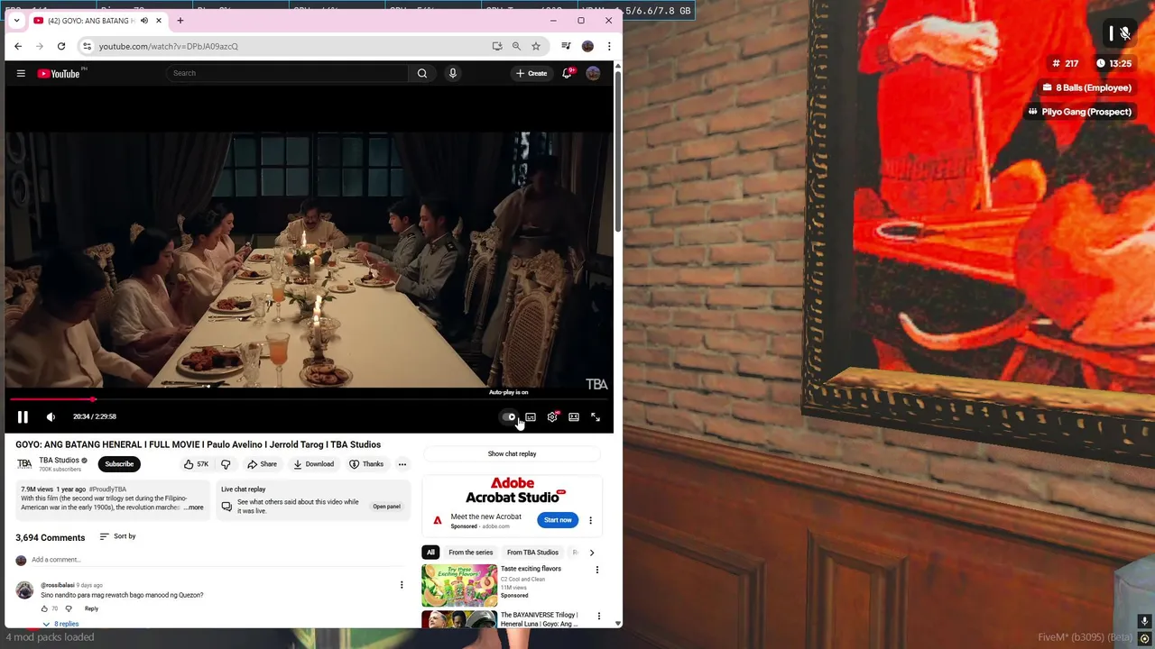This screenshot has width=1155, height=649.
Task: View site information icon in address bar
Action: coord(87,46)
